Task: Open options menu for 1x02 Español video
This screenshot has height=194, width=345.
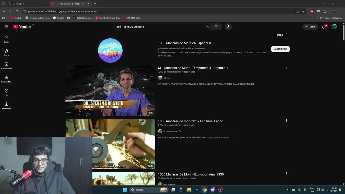Action: (x=286, y=121)
